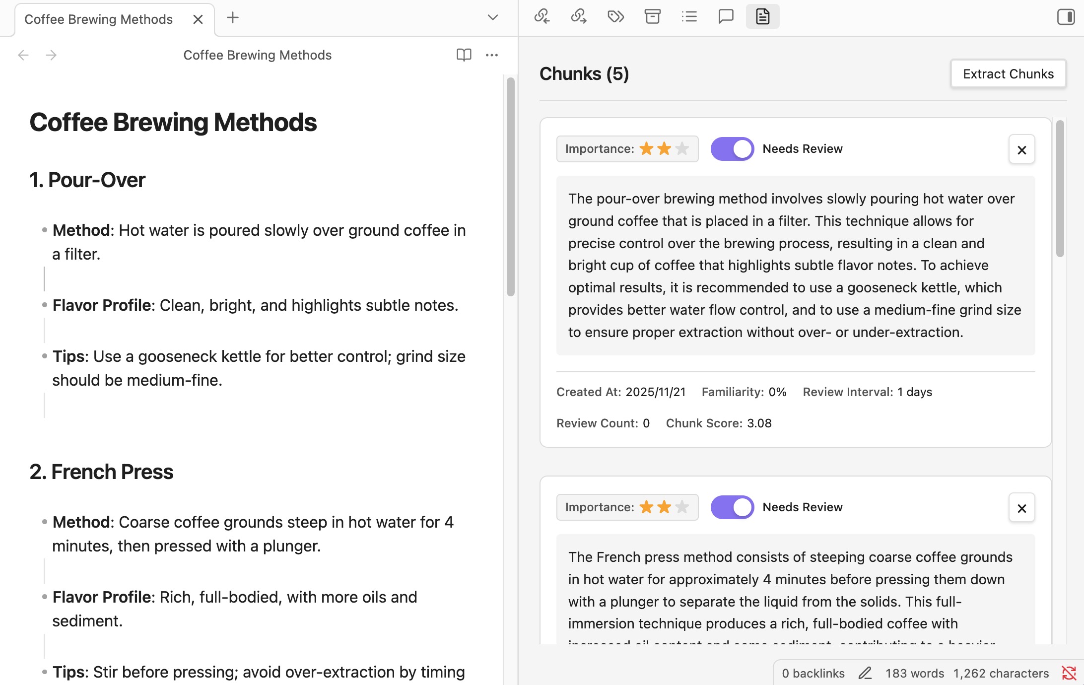Toggle Needs Review on pour-over chunk
The height and width of the screenshot is (685, 1084).
click(732, 149)
